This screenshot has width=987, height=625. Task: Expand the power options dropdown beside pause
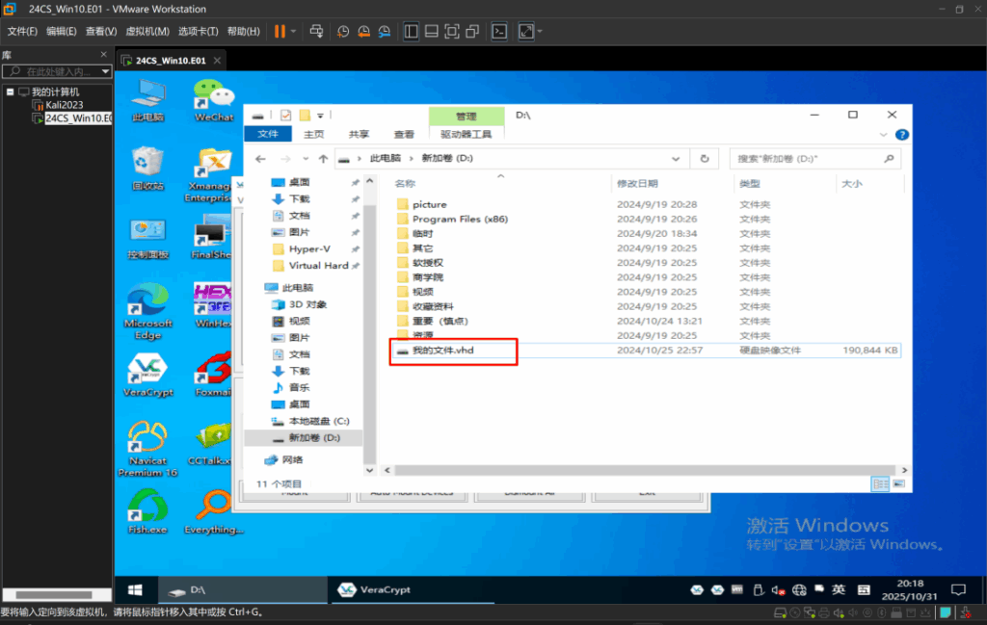tap(293, 31)
